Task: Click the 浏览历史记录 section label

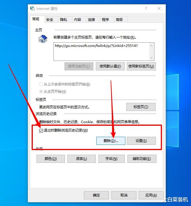Action: 46,114
